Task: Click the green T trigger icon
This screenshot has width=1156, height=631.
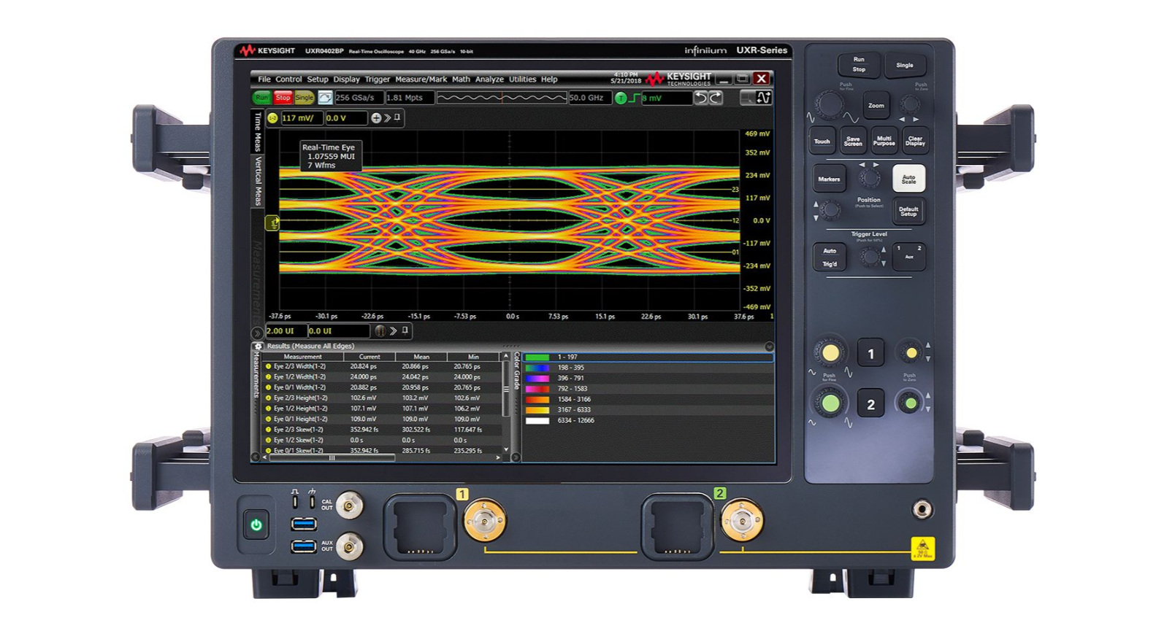Action: [621, 98]
